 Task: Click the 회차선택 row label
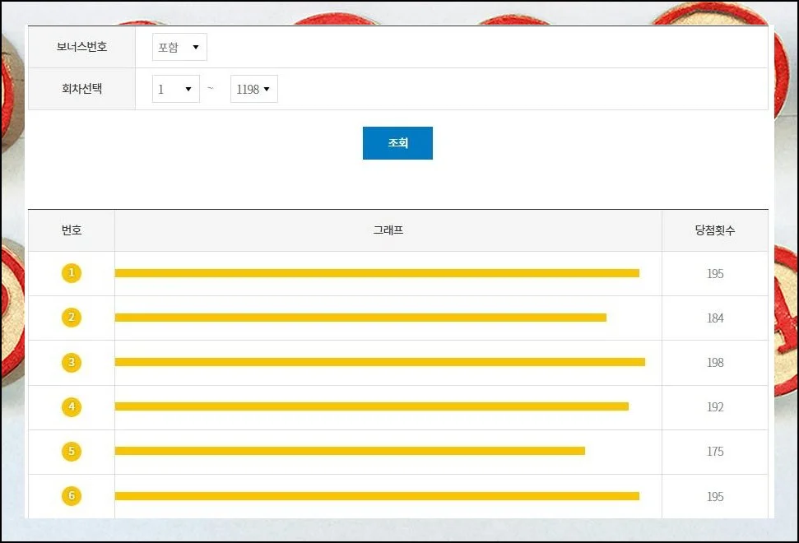80,89
